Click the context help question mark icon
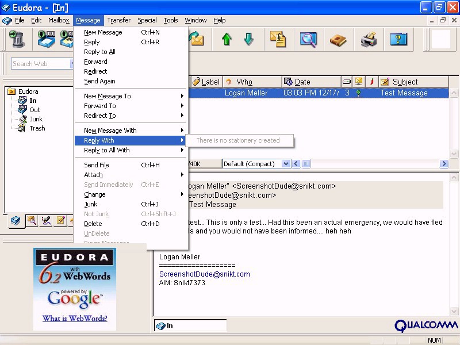The image size is (460, 345). (x=398, y=39)
